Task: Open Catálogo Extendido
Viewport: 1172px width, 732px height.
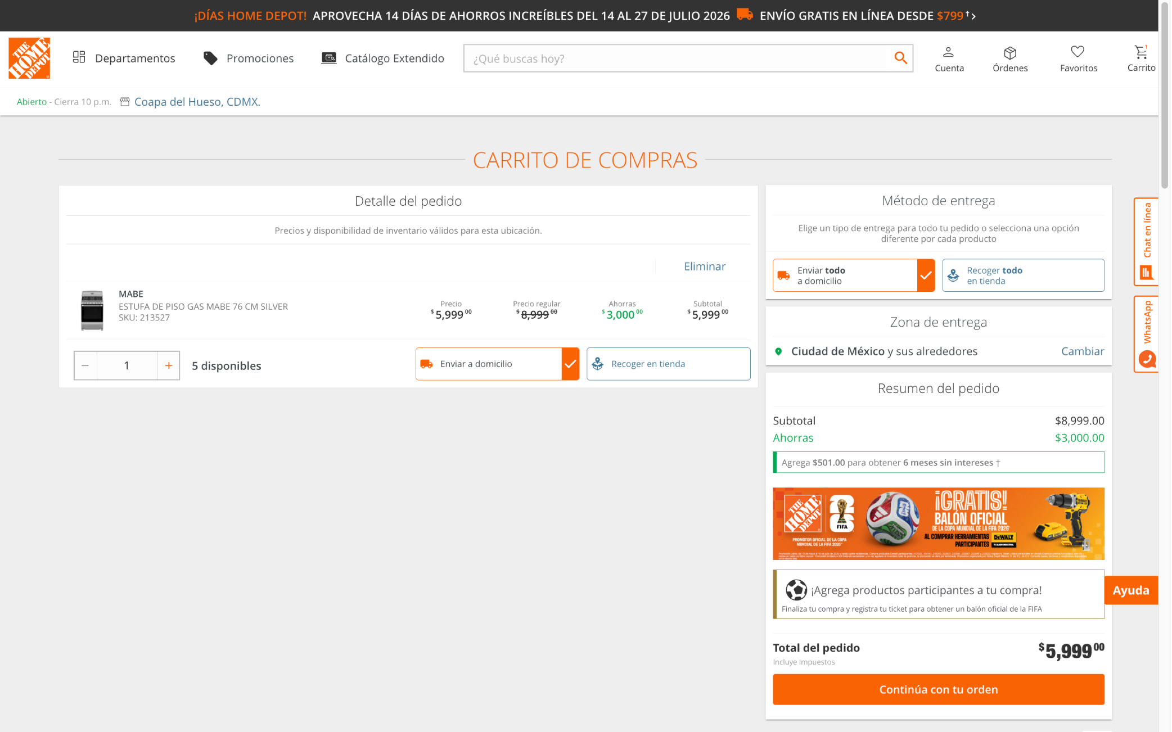Action: (x=382, y=58)
